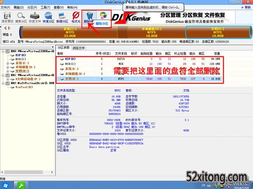Select WinTool(G) in the left tree
This screenshot has width=253, height=189.
[x=24, y=87]
